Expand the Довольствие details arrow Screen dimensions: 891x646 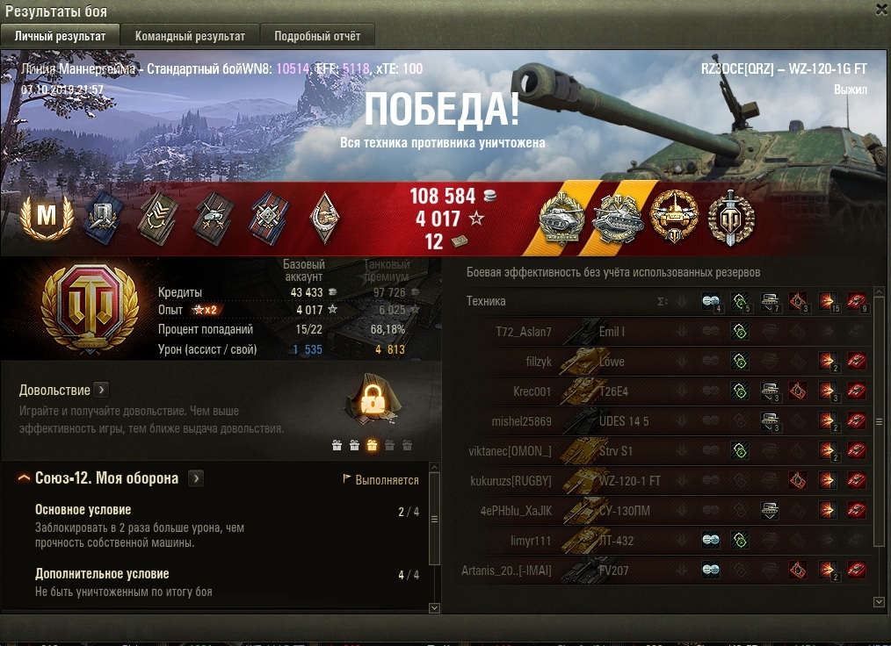pos(101,390)
